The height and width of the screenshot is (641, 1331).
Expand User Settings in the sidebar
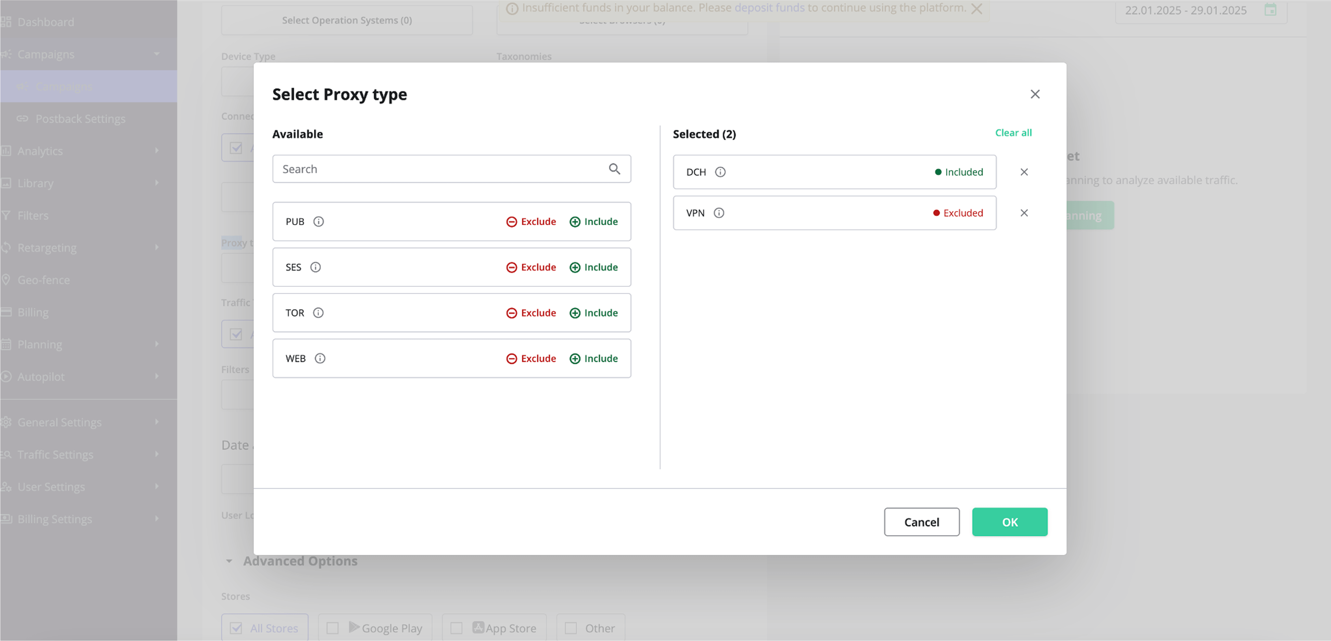point(88,487)
